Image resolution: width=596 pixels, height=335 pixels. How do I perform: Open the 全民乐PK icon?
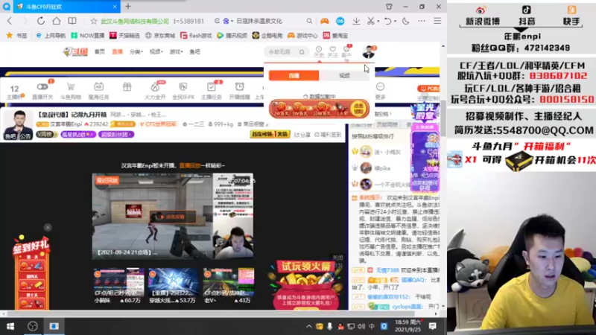click(x=183, y=91)
